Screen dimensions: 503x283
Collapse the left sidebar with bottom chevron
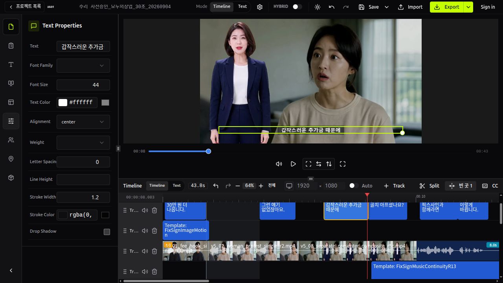(11, 270)
